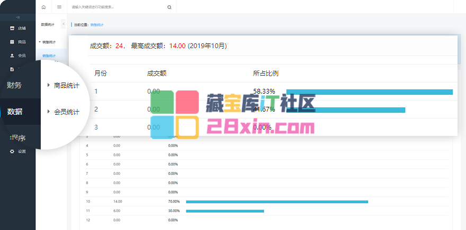Click month number 9 in table

click(x=87, y=192)
